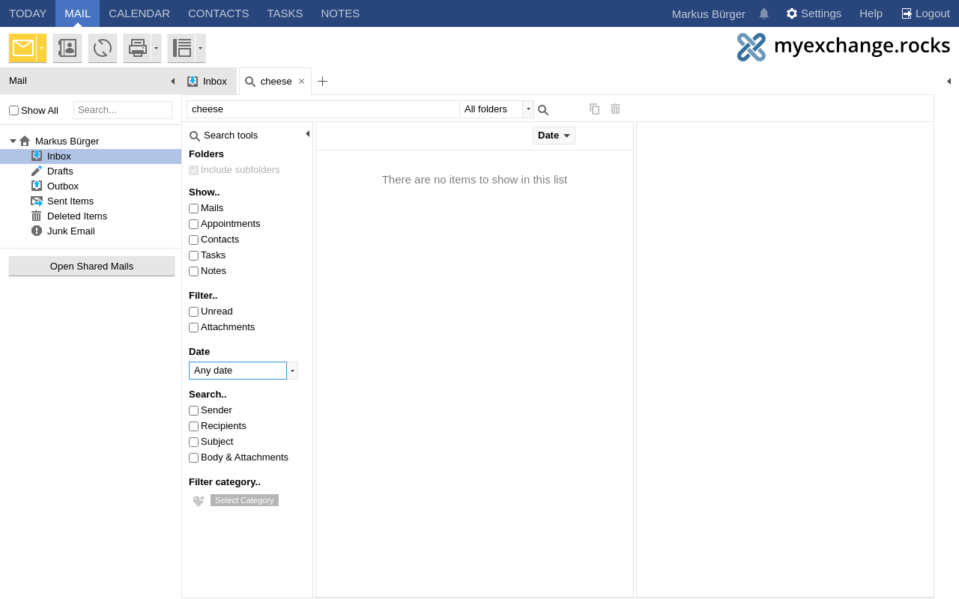This screenshot has width=959, height=599.
Task: Open notifications bell icon
Action: (764, 13)
